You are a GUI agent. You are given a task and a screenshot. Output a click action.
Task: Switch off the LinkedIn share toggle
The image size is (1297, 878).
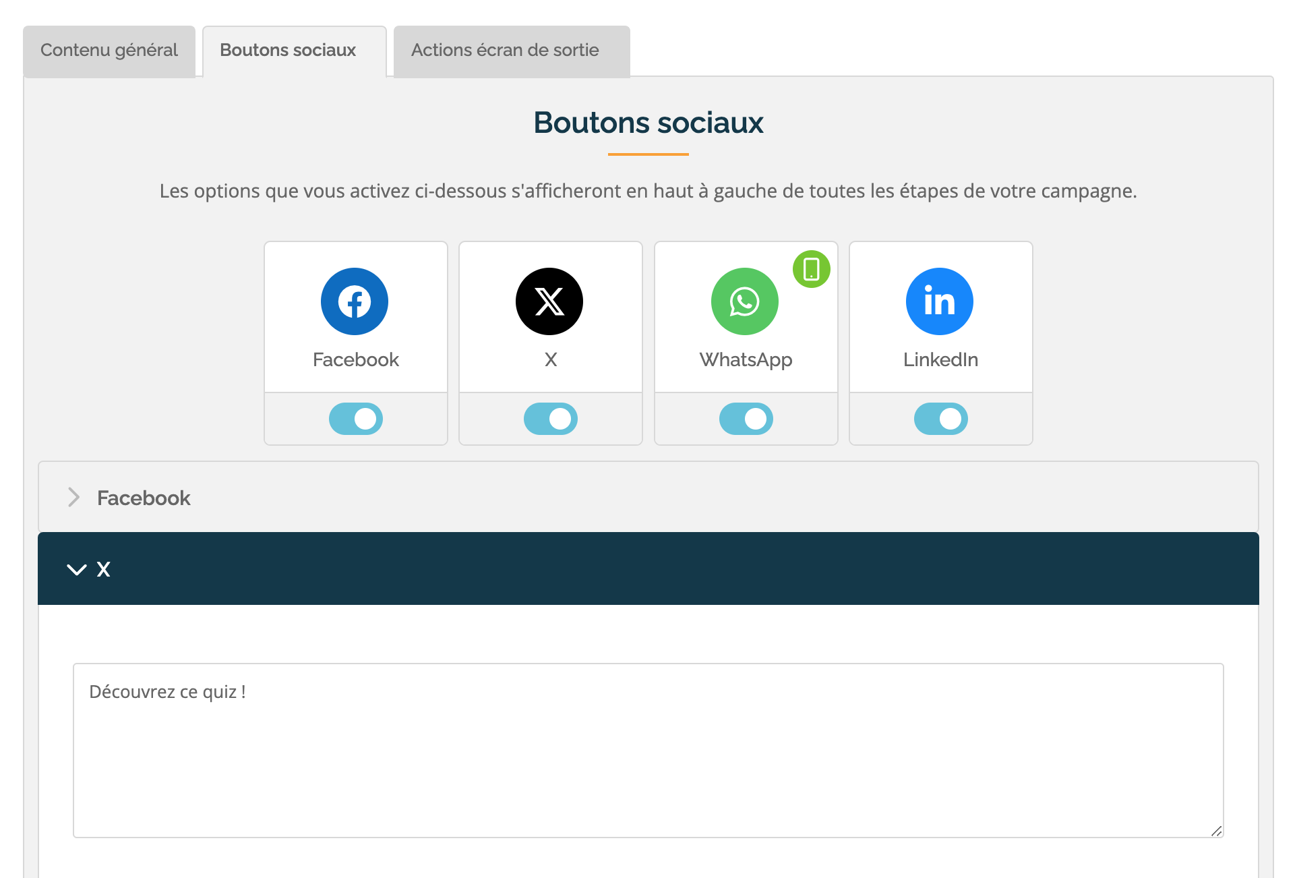coord(941,419)
